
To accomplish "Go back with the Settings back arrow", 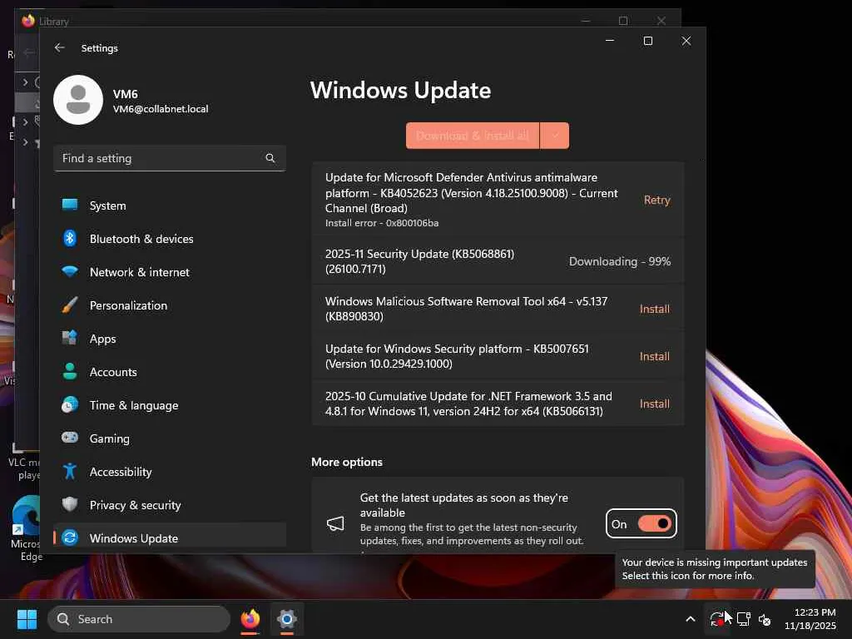I will coord(60,47).
